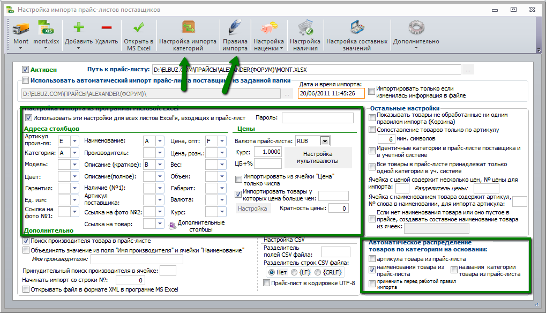This screenshot has height=313, width=546.
Task: Expand Настройка наценки dropdown arrow
Action: click(281, 48)
